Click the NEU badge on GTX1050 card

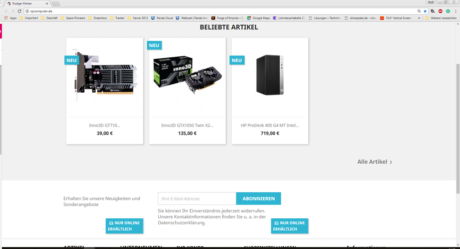pos(154,45)
